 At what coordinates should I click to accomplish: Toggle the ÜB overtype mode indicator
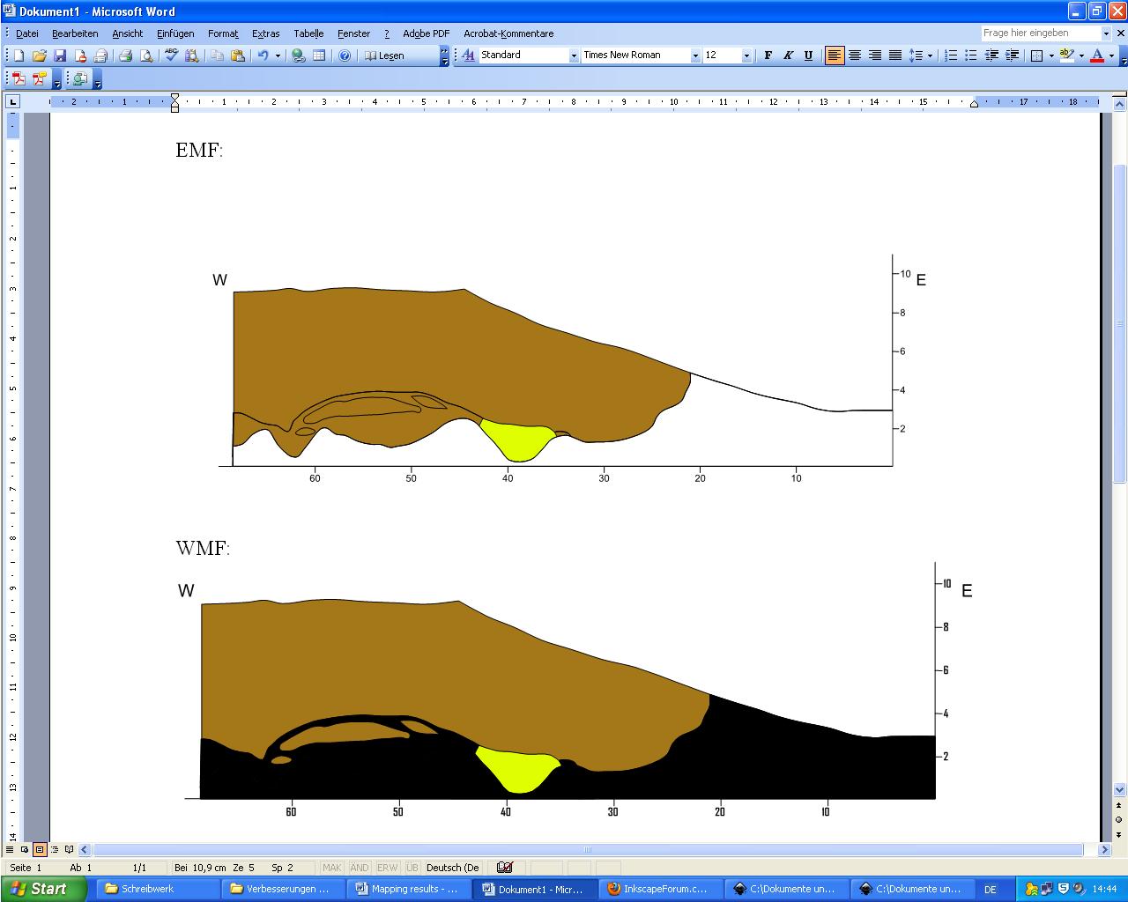point(412,868)
